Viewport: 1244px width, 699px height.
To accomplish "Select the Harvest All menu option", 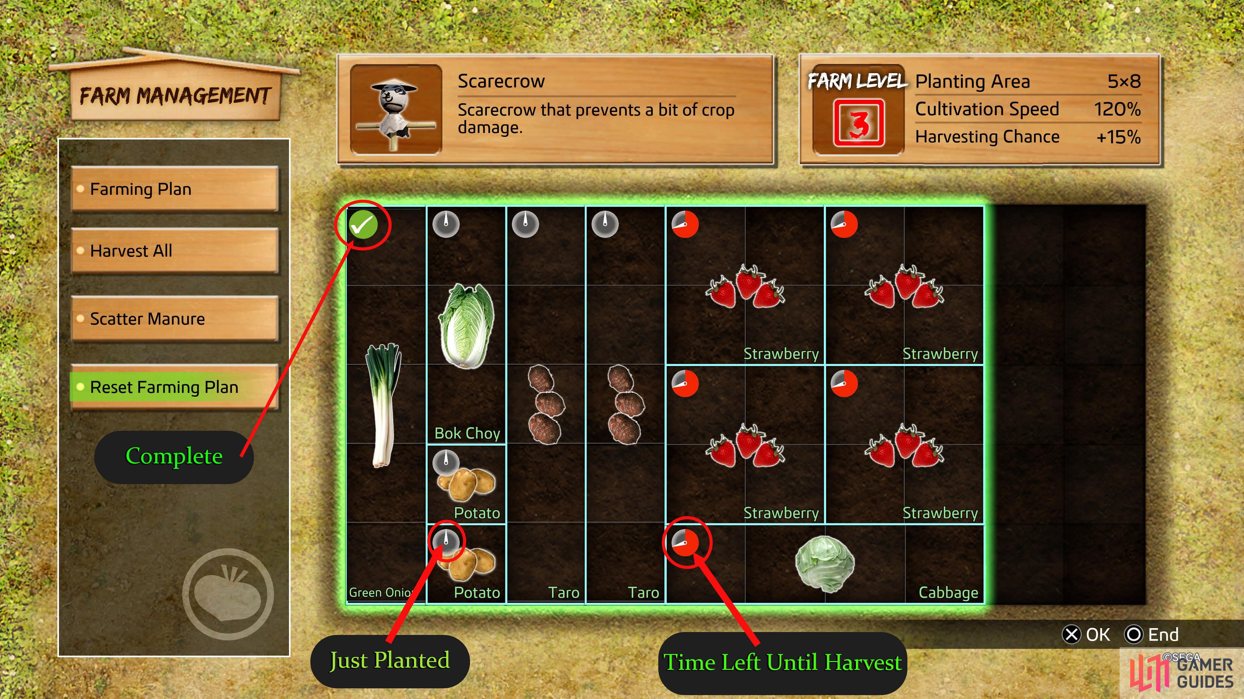I will coord(170,251).
